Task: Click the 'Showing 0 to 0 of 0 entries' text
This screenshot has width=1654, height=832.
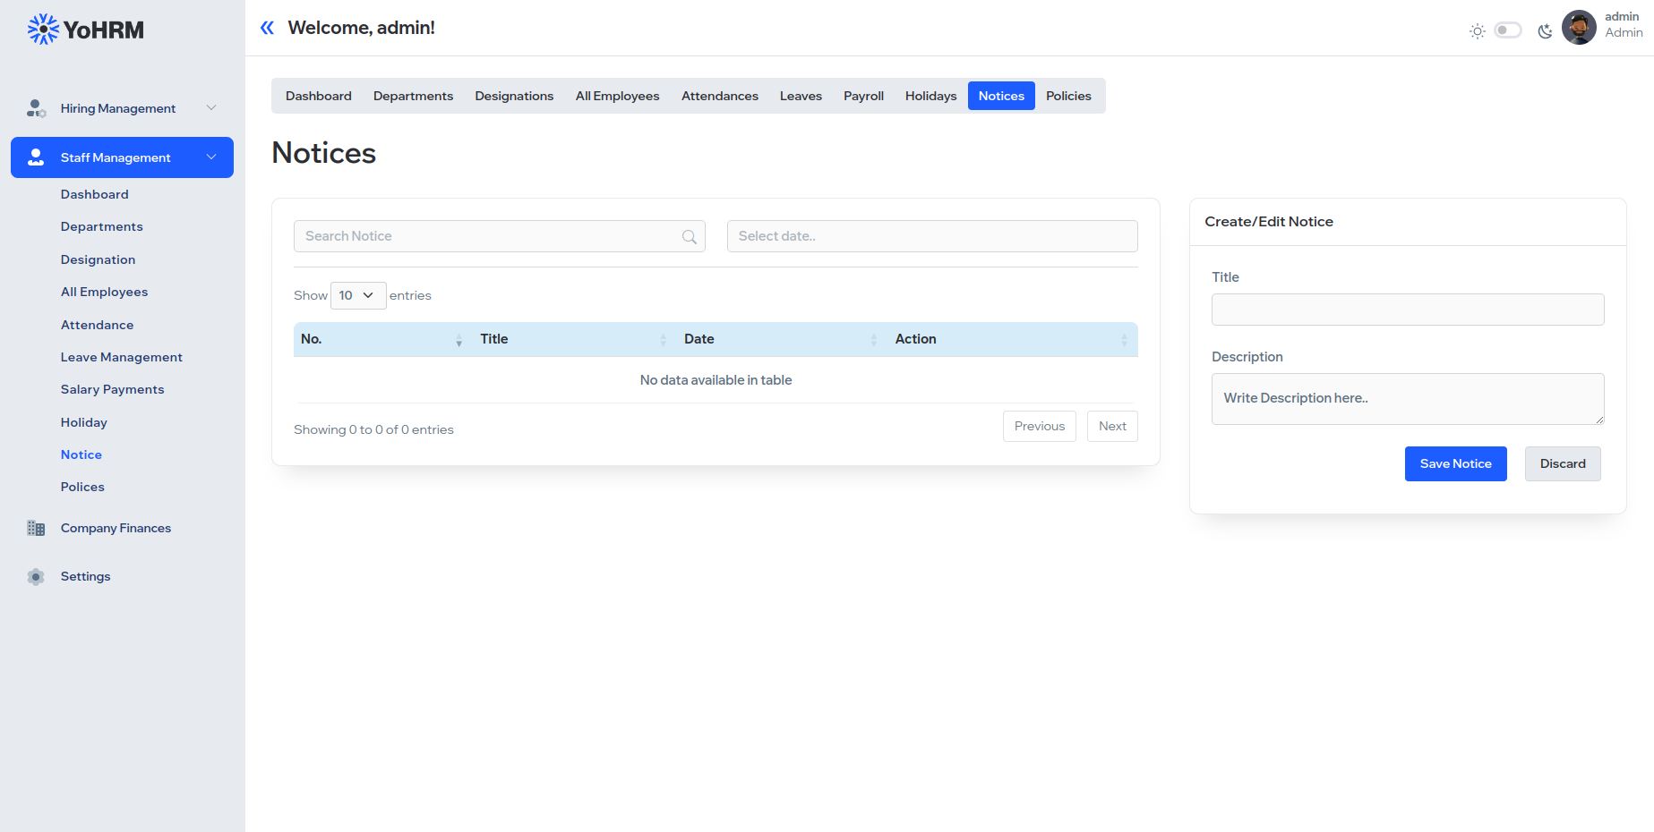Action: (373, 429)
